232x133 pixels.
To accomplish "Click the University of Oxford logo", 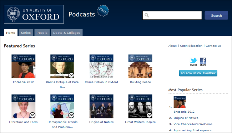I will (34, 14).
